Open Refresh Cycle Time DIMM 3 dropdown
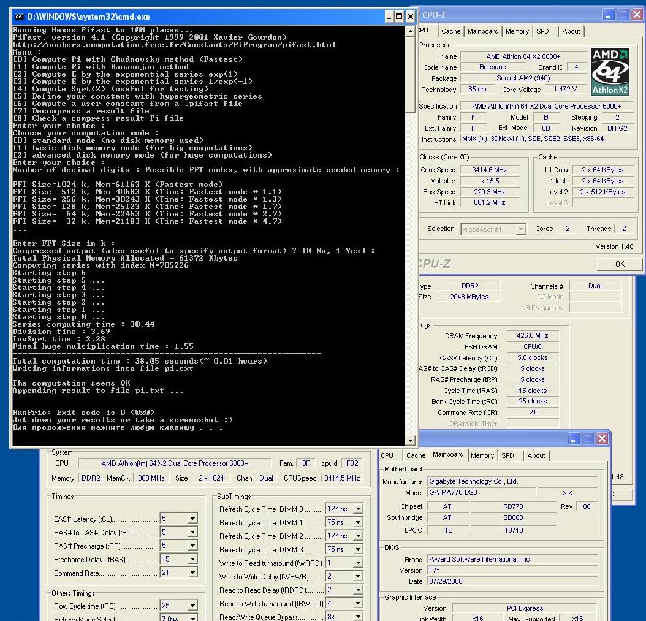Screen dimensions: 646x621 [358, 549]
